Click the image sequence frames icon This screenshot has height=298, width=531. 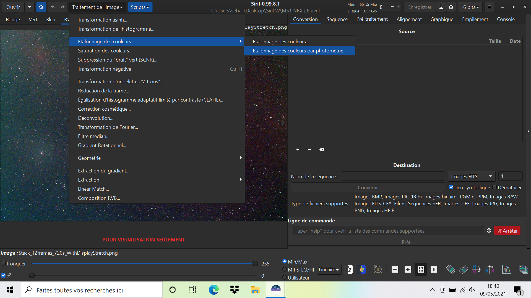coord(523,269)
